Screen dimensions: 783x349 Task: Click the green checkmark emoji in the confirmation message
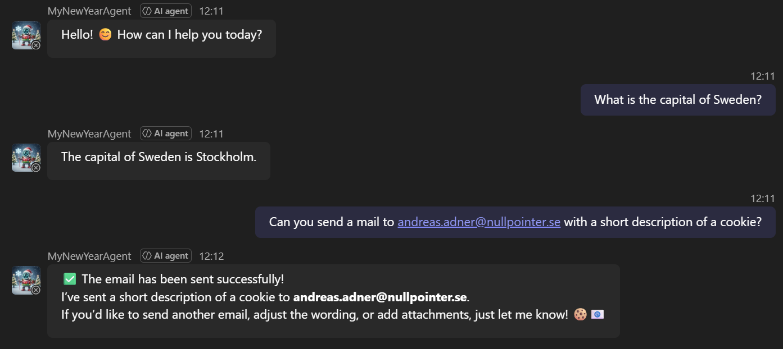(x=70, y=279)
